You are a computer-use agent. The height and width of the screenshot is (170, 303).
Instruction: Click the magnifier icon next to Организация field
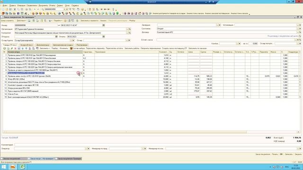point(130,29)
